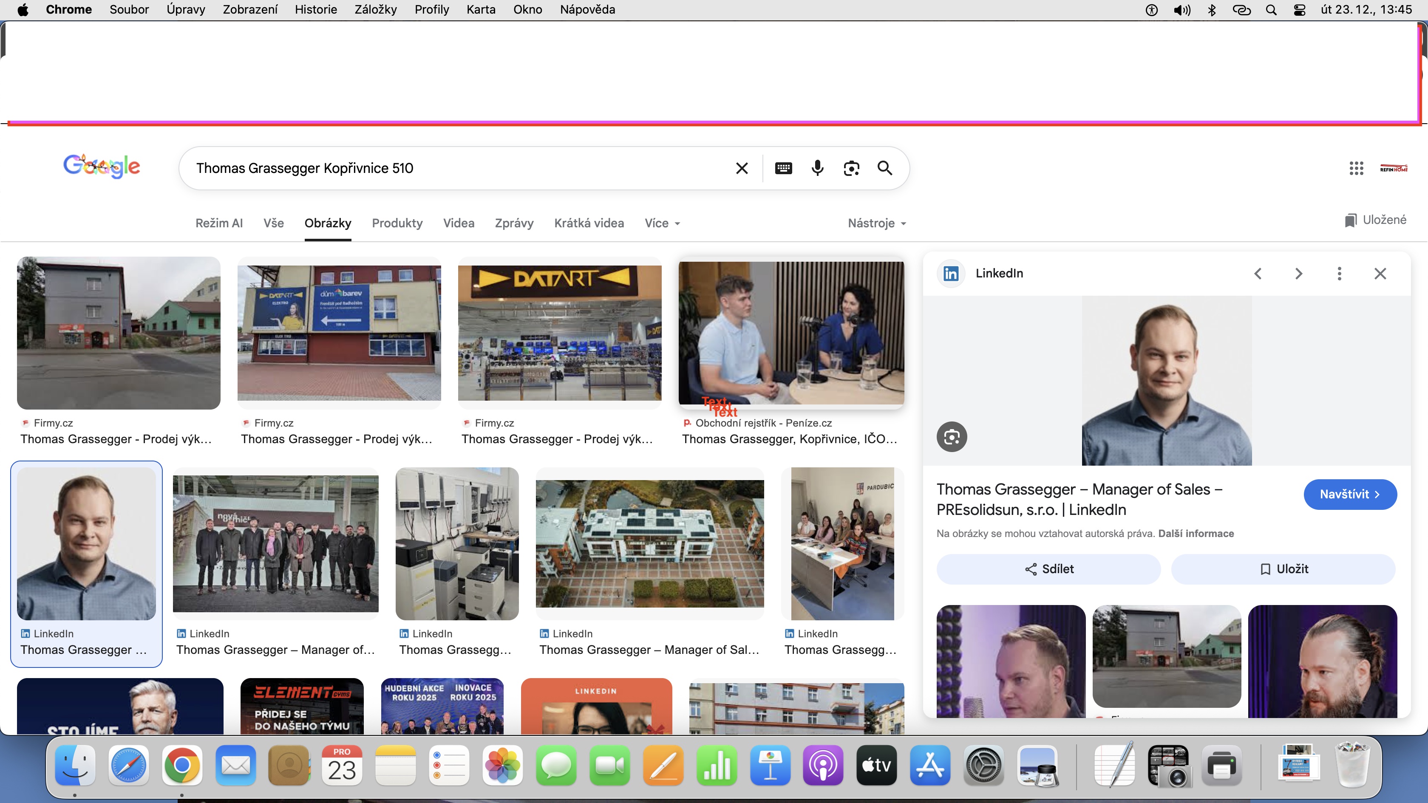1428x803 pixels.
Task: Open three-dot options in preview panel
Action: point(1339,273)
